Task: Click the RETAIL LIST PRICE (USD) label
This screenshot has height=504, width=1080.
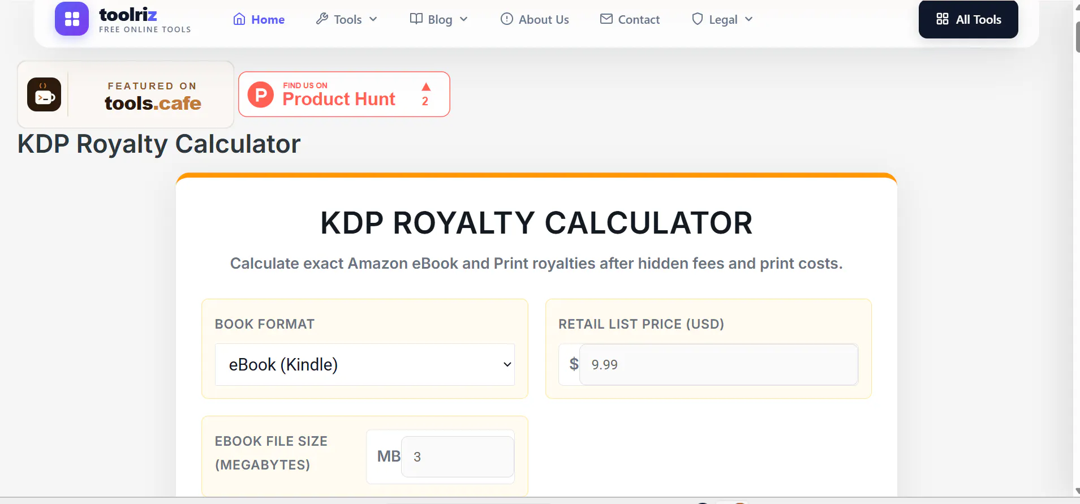Action: tap(642, 324)
